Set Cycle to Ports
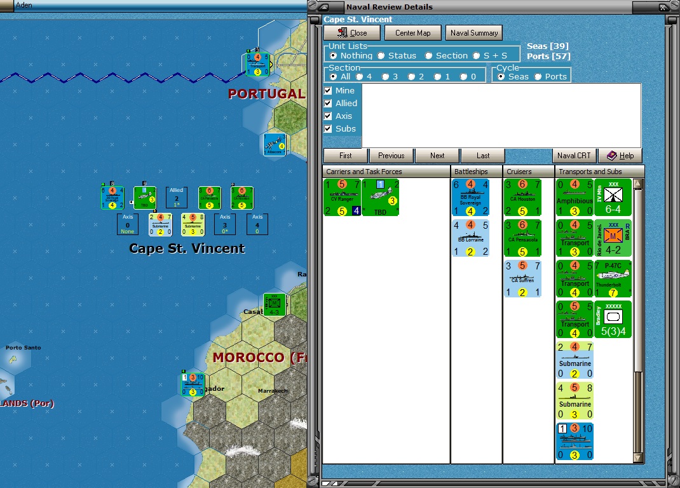The image size is (680, 488). (x=538, y=76)
